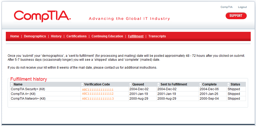Sort by Verification Code column arrows

pos(82,84)
